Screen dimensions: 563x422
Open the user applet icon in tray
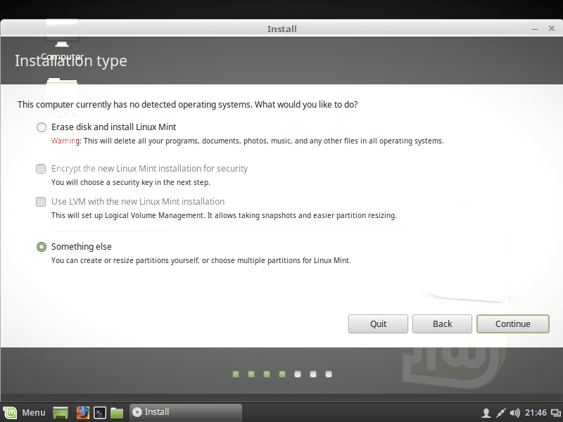click(486, 413)
